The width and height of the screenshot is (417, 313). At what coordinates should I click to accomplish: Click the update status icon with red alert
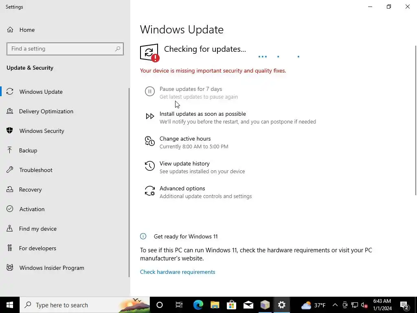point(150,53)
